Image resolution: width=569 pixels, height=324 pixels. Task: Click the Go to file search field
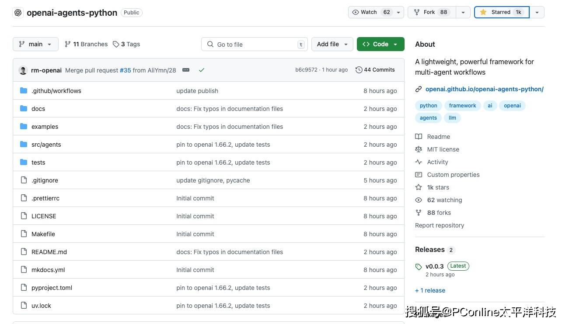tap(254, 44)
